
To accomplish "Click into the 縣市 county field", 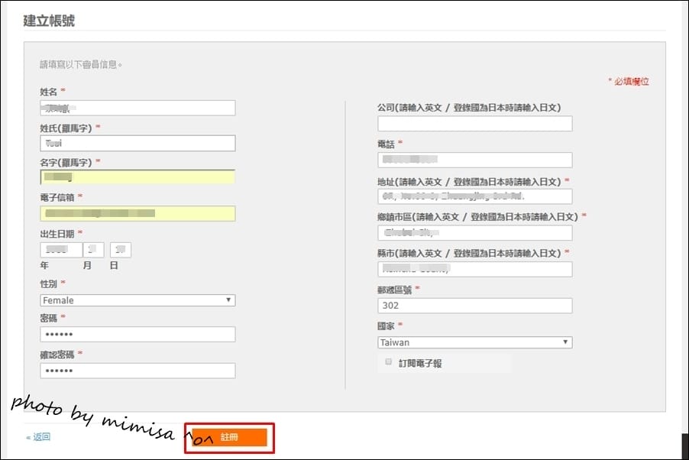I will pos(474,268).
